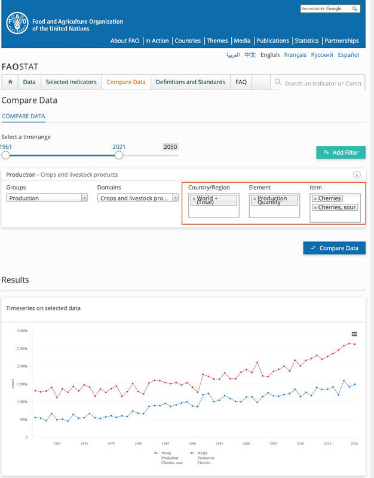Click the Timeseries on selected data title
The height and width of the screenshot is (478, 374).
click(43, 308)
